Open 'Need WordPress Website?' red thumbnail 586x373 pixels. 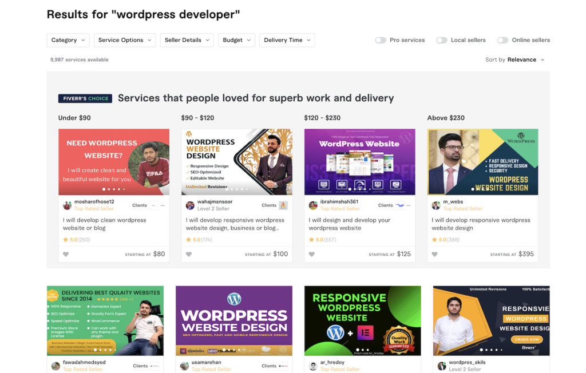point(114,162)
